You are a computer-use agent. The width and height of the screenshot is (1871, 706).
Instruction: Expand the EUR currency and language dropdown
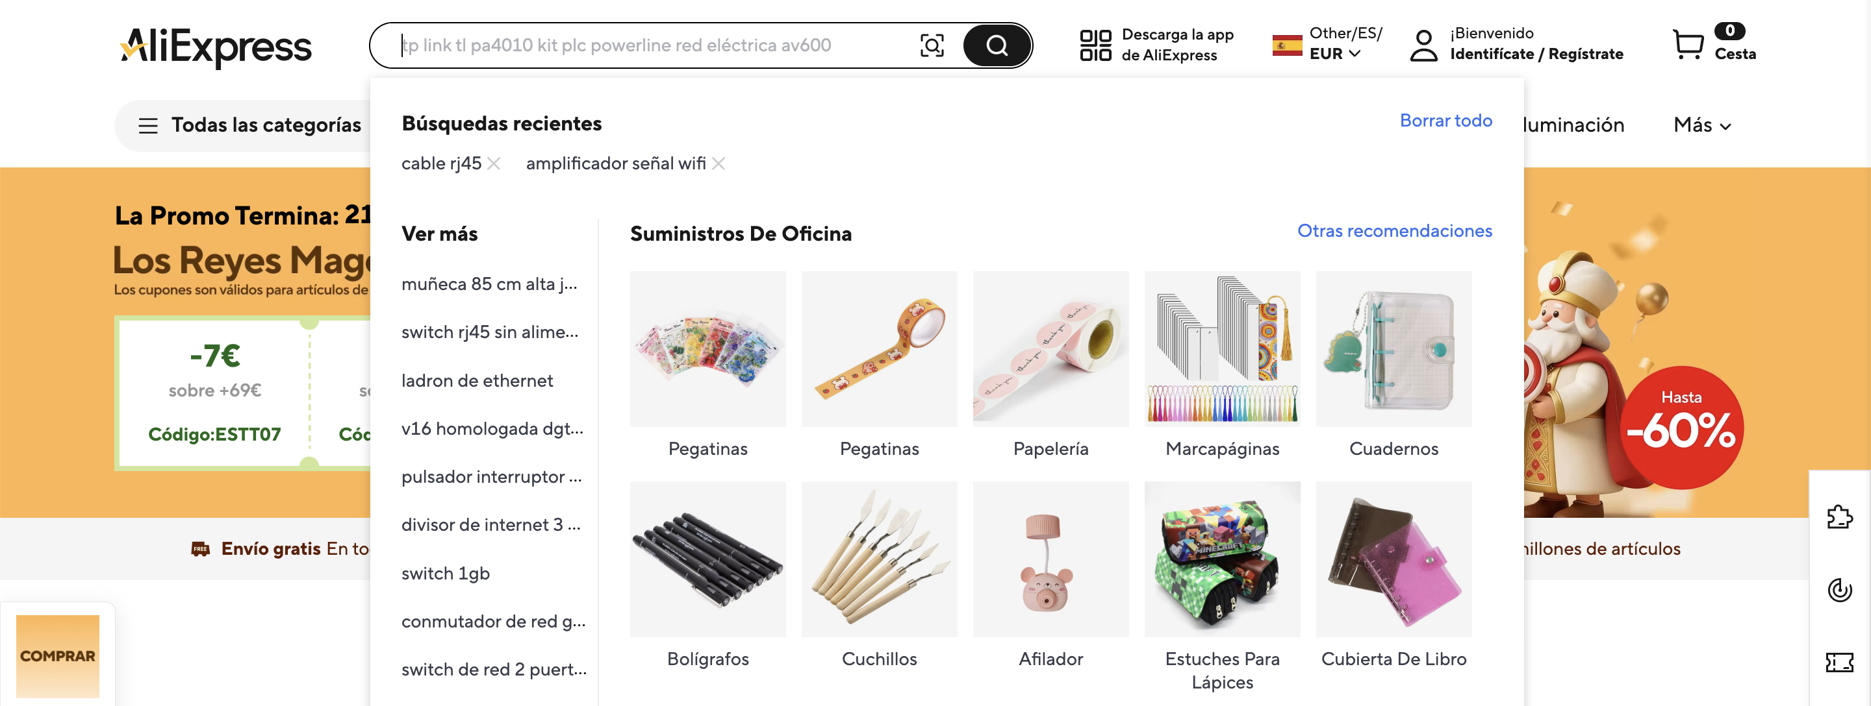point(1335,54)
